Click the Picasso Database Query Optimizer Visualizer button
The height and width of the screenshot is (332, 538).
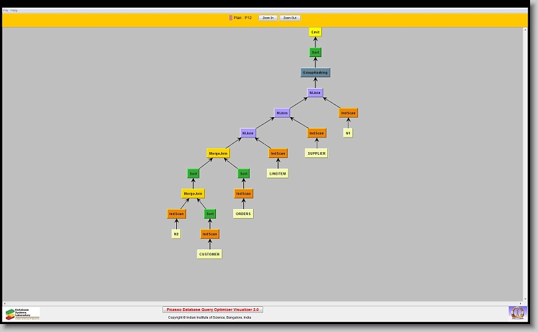213,310
